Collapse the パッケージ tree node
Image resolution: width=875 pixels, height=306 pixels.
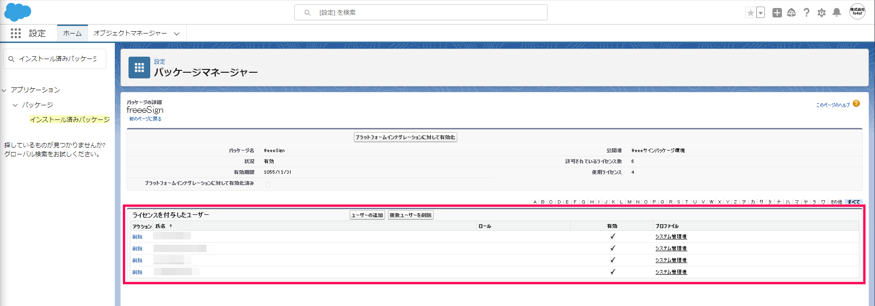[15, 105]
